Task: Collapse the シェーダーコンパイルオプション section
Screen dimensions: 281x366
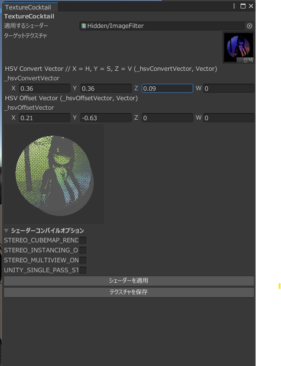Action: coord(6,231)
